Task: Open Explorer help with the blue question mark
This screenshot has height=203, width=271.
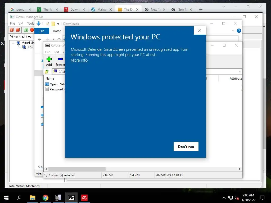Action: coord(239,31)
